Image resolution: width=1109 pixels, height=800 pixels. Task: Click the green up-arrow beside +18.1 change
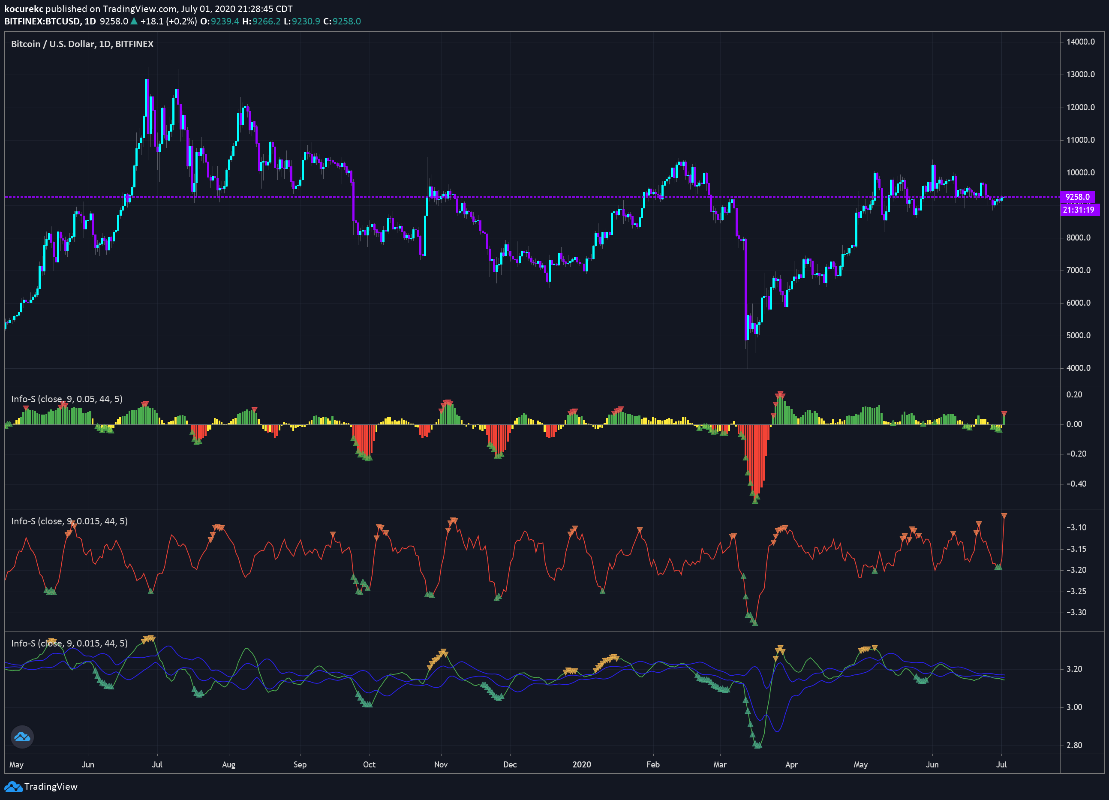tap(134, 21)
